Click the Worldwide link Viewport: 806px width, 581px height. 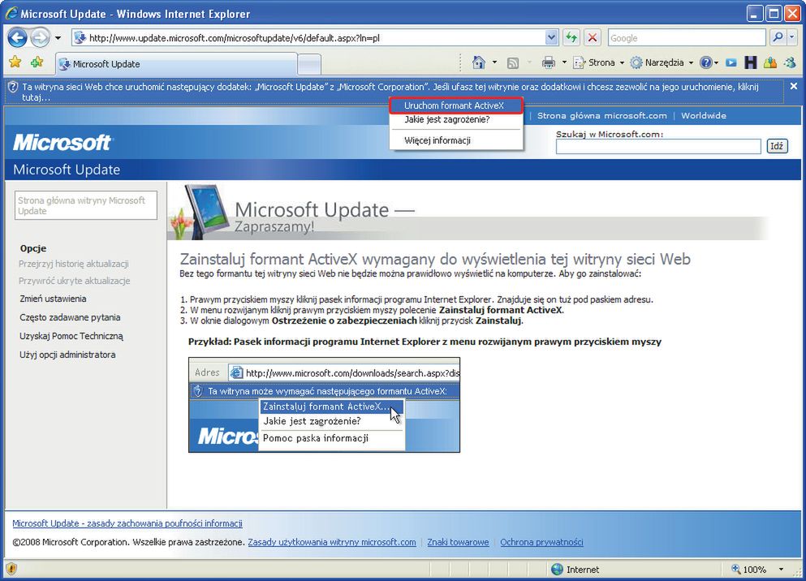(x=704, y=115)
